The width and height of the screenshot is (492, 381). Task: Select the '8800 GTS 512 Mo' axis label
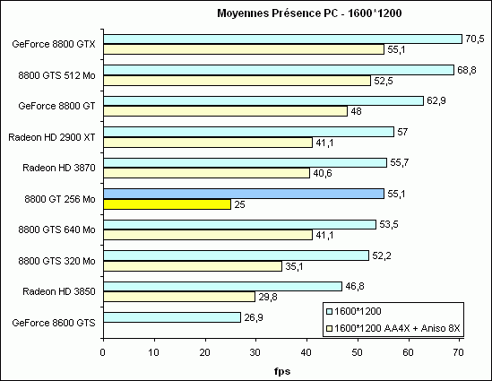(56, 75)
